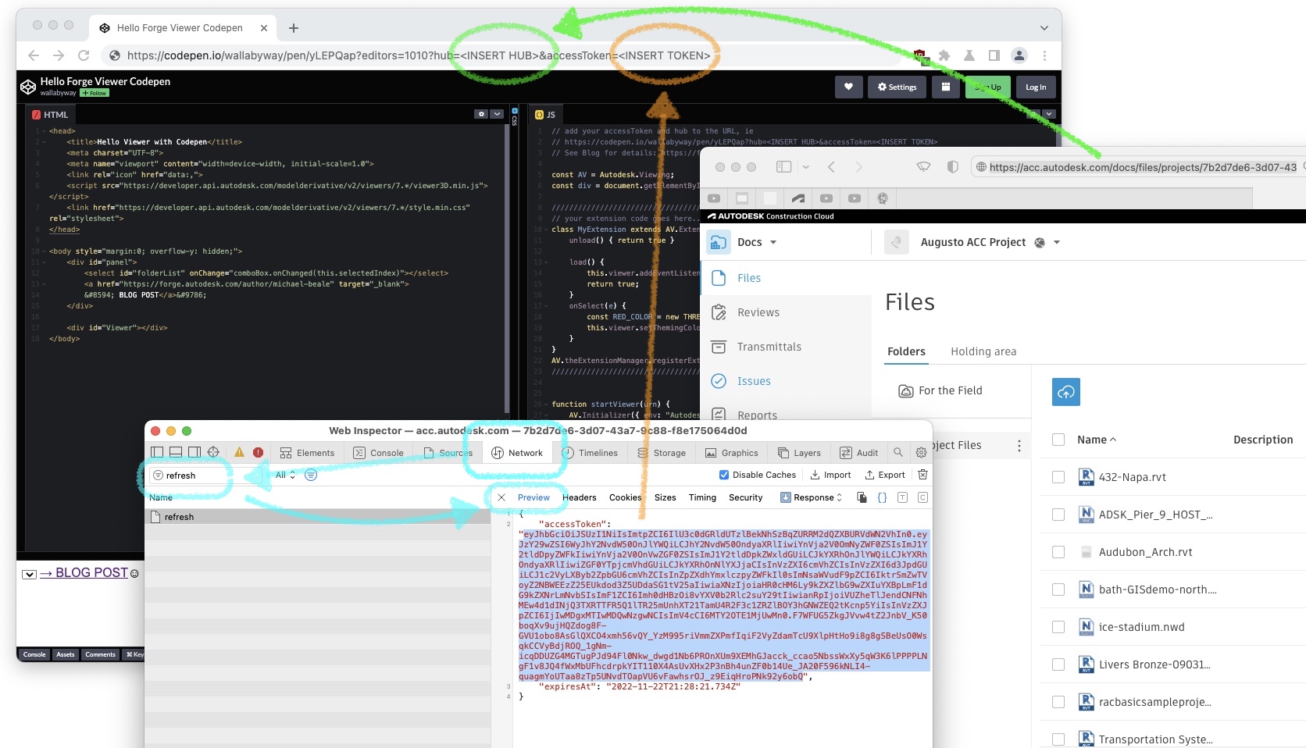The width and height of the screenshot is (1306, 748).
Task: Open Chrome three-dot menu
Action: pos(1044,55)
